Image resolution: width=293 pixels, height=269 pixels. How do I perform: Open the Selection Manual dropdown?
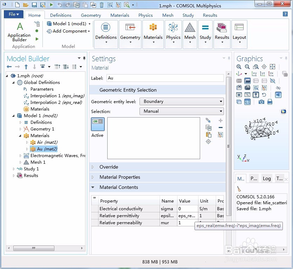(182, 111)
